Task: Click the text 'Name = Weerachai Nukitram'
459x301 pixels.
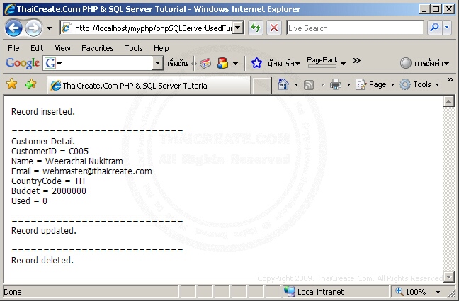Action: 67,161
